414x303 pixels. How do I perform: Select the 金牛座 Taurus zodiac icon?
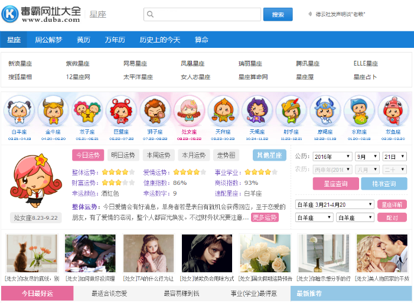(53, 111)
